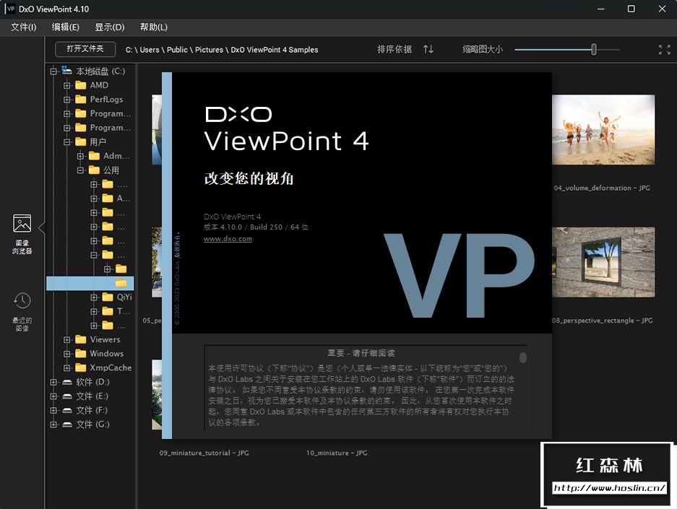Viewport: 677px width, 509px height.
Task: Open the 文件(I) menu
Action: [24, 27]
